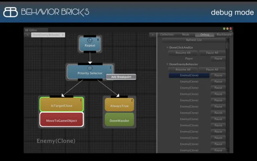The width and height of the screenshot is (257, 161).
Task: Open the Node tab
Action: tap(186, 35)
